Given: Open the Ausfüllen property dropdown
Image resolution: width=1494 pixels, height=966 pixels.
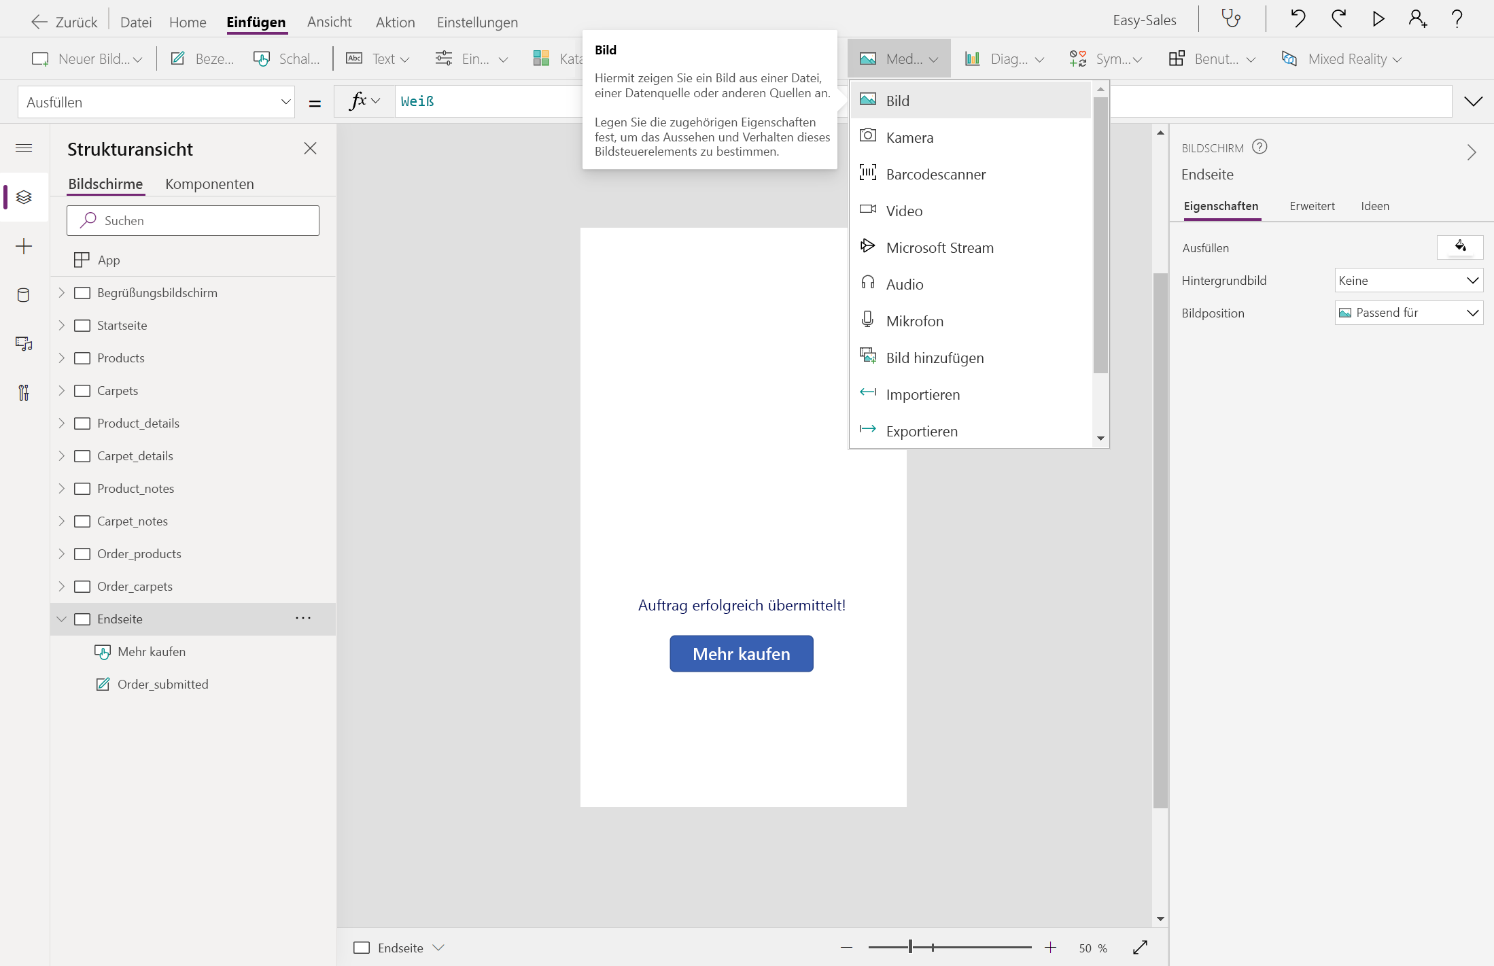Looking at the screenshot, I should coord(156,102).
